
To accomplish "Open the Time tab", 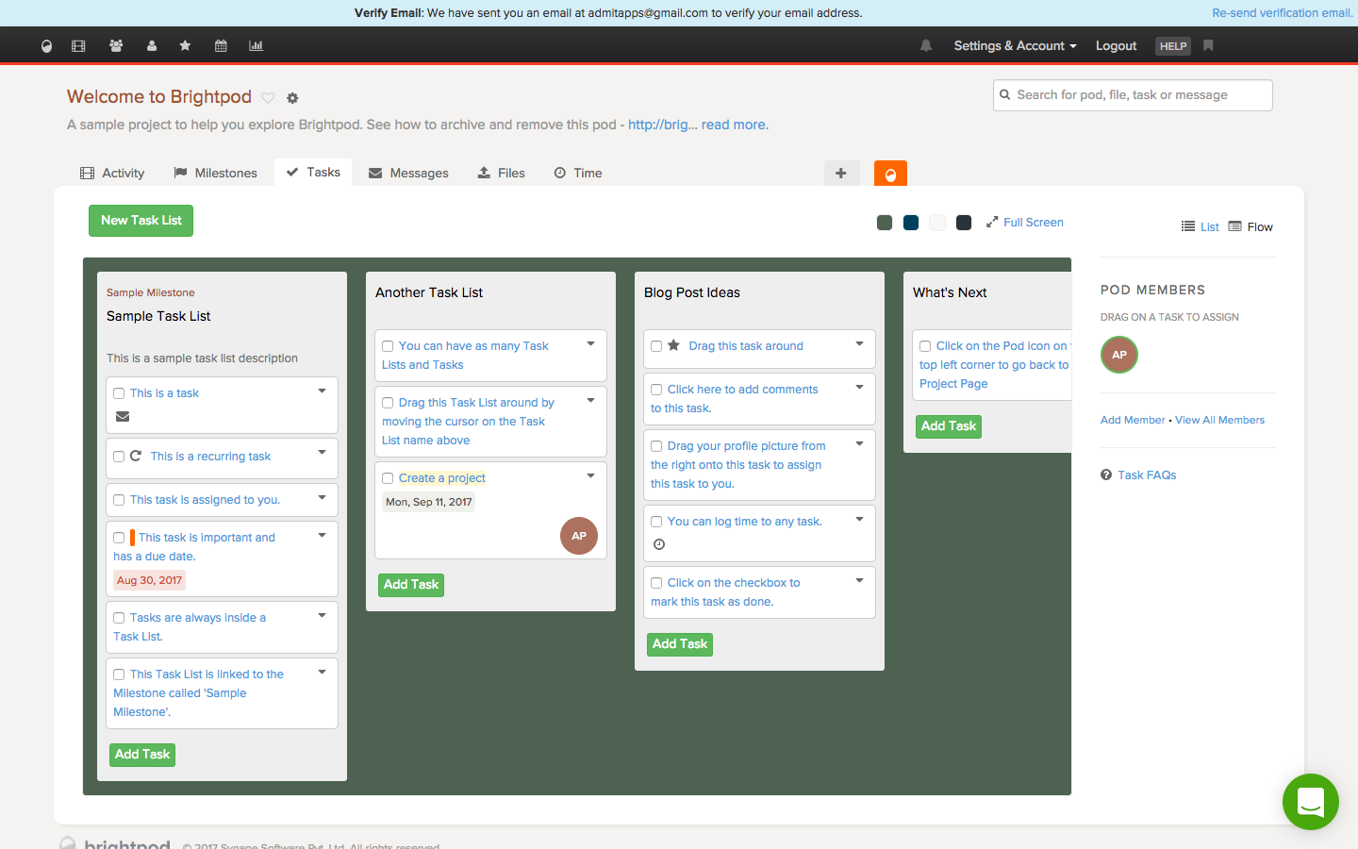I will (x=578, y=173).
